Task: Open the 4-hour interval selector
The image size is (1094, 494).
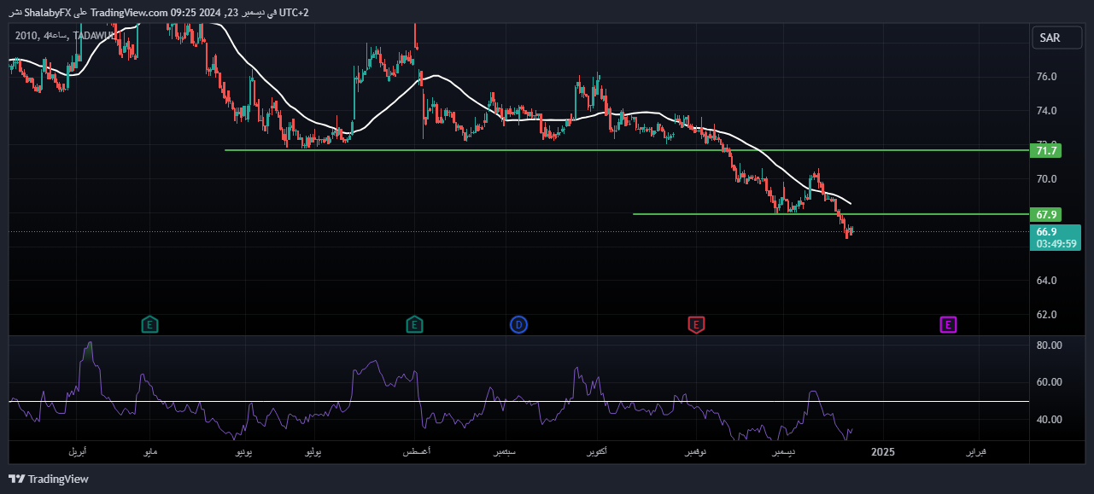Action: tap(53, 37)
